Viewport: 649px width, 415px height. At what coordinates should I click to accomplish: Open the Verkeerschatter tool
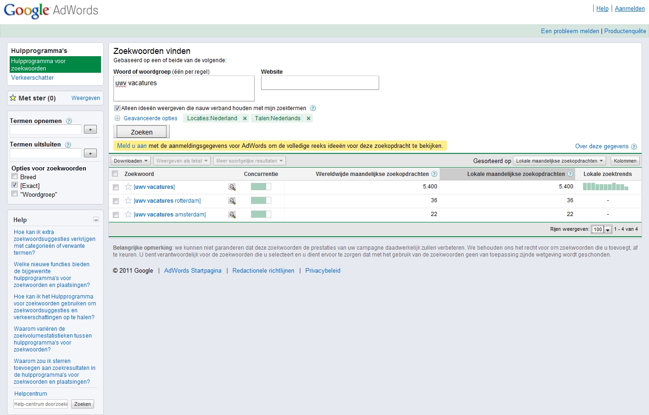(32, 78)
